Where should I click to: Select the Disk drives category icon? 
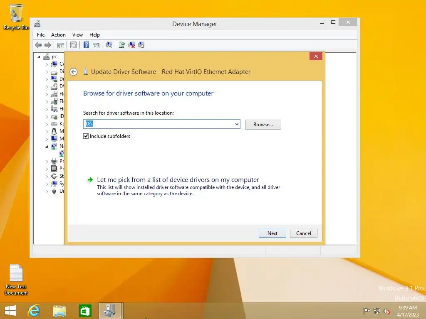pyautogui.click(x=54, y=71)
